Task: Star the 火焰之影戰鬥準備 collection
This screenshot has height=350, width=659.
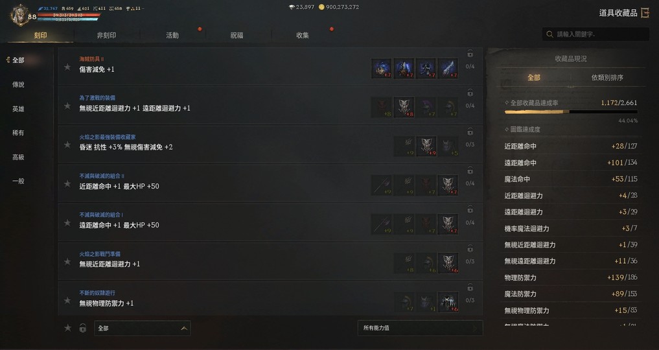Action: point(67,262)
